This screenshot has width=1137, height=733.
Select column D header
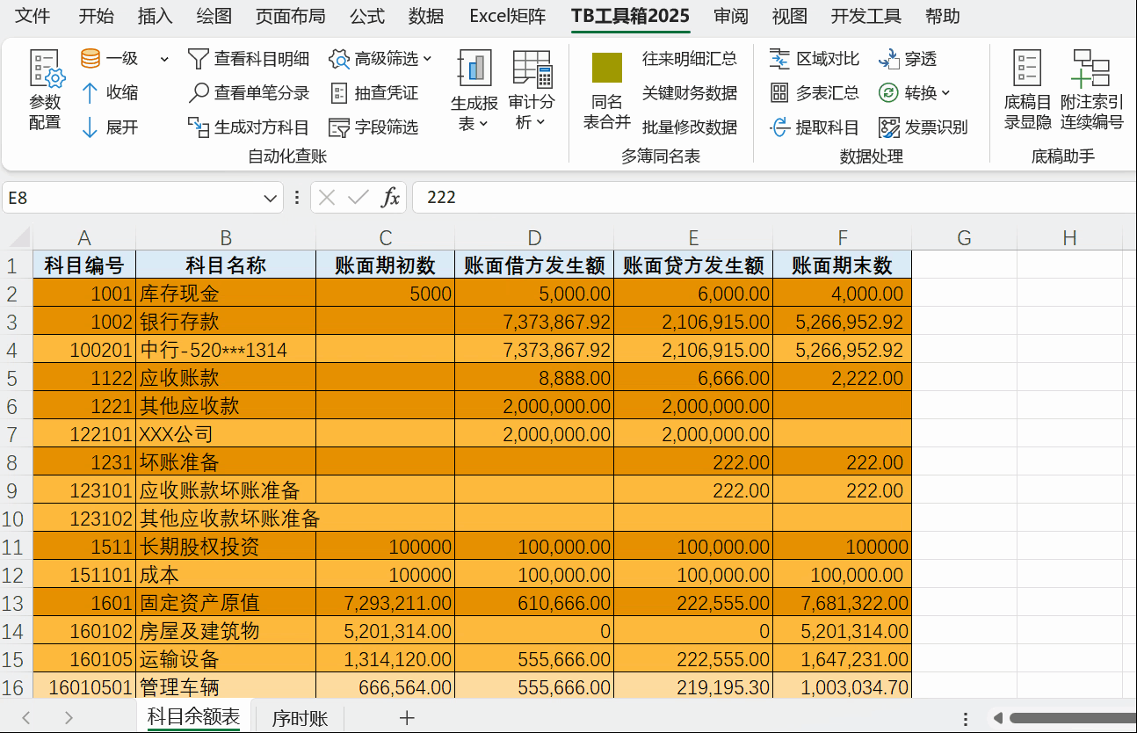(x=534, y=238)
